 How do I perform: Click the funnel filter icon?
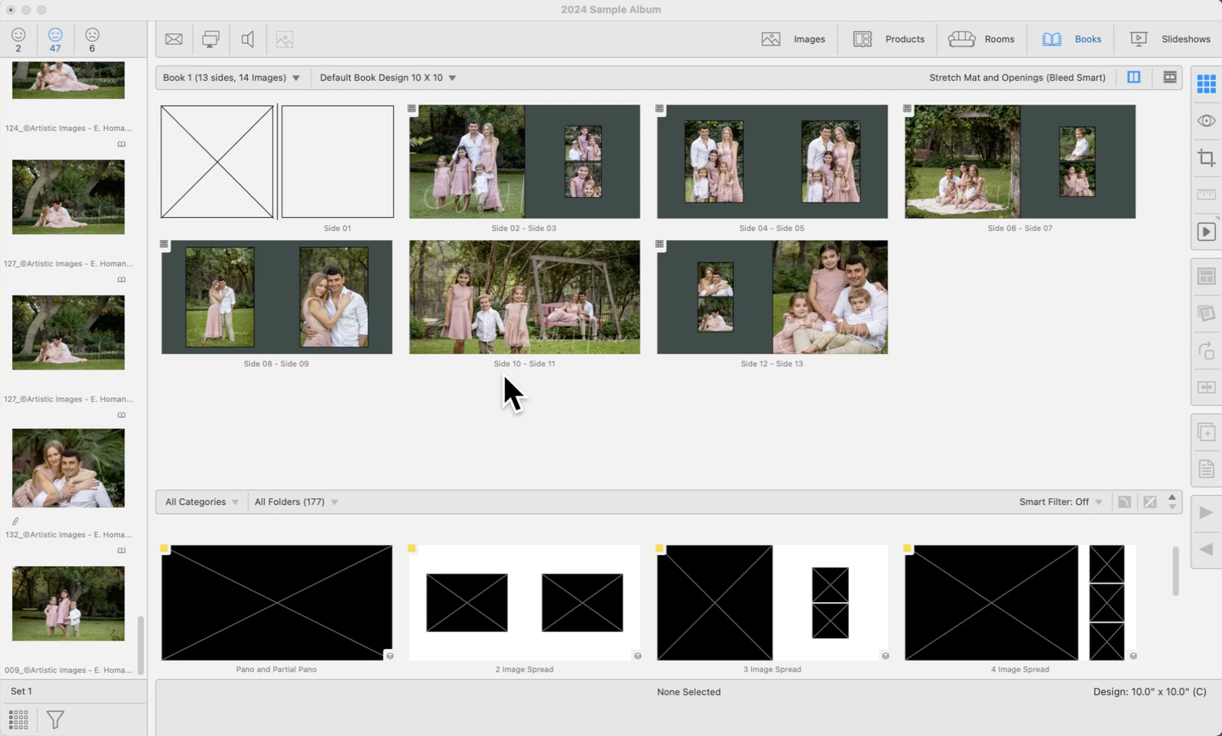(55, 720)
